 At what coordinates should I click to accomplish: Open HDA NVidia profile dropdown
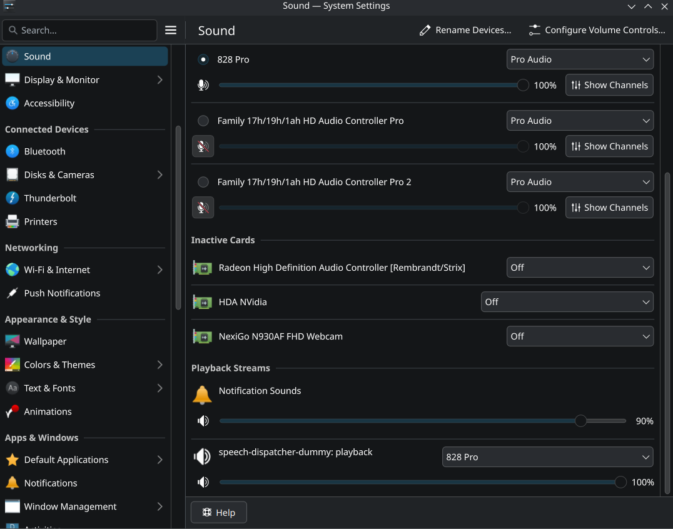[567, 302]
